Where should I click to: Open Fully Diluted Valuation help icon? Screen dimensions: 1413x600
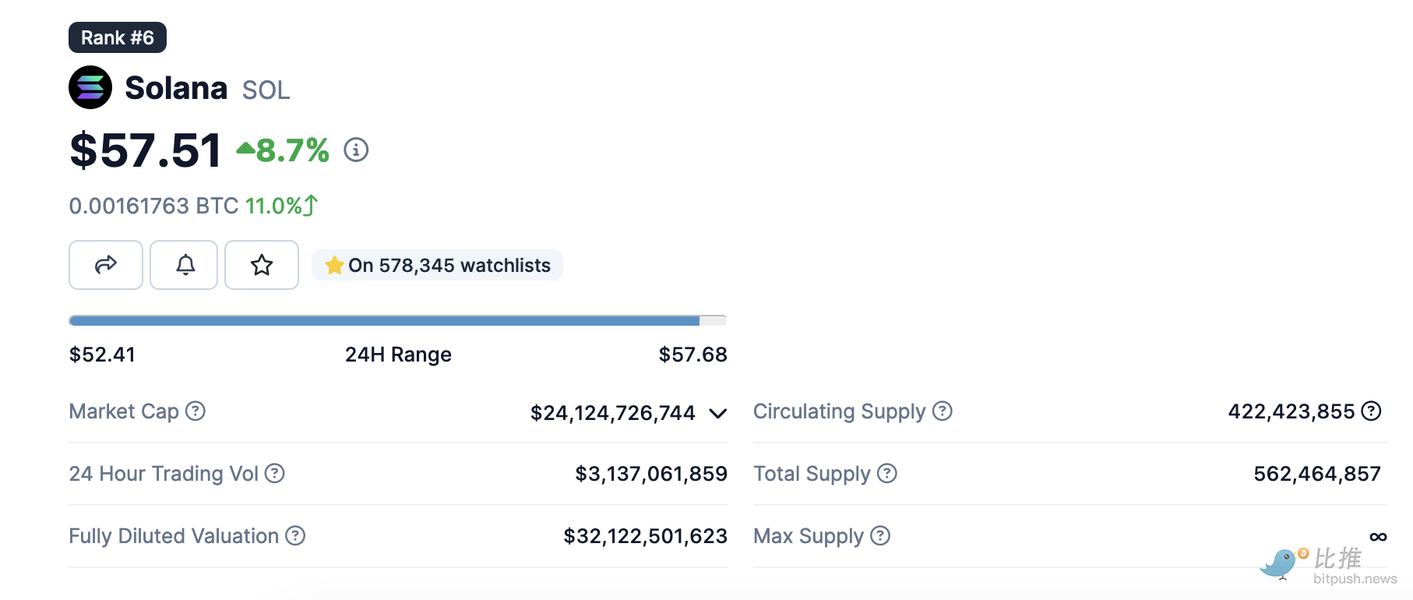[295, 535]
